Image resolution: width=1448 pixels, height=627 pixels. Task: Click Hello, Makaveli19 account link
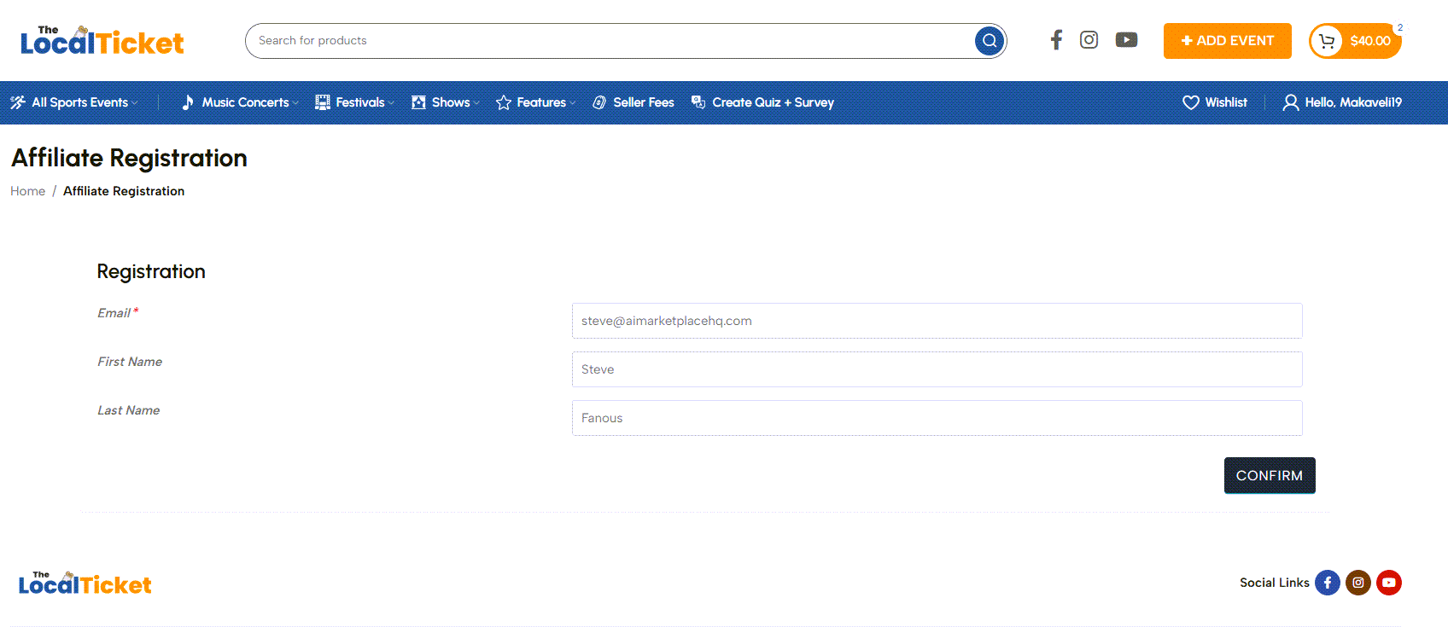pos(1353,102)
